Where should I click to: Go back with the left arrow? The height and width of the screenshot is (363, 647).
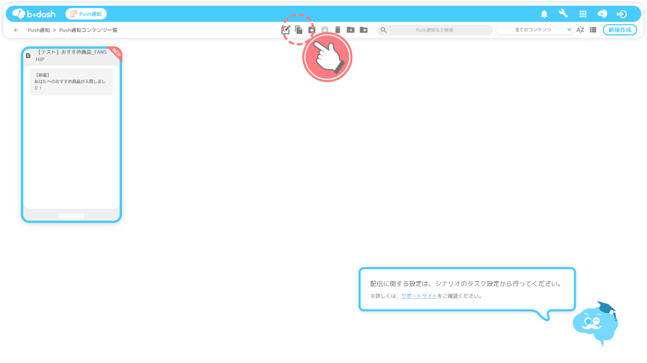coord(16,30)
